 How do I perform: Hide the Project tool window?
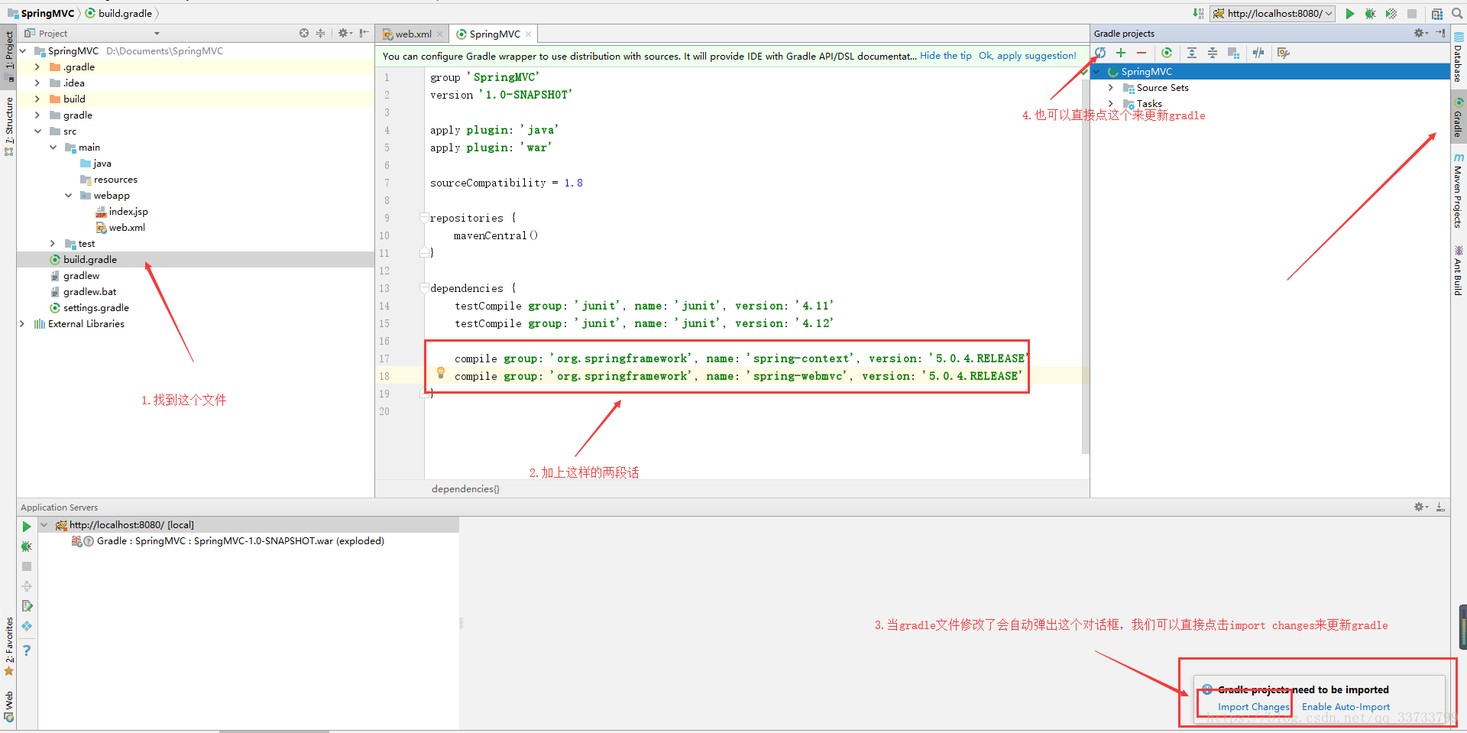pyautogui.click(x=364, y=33)
